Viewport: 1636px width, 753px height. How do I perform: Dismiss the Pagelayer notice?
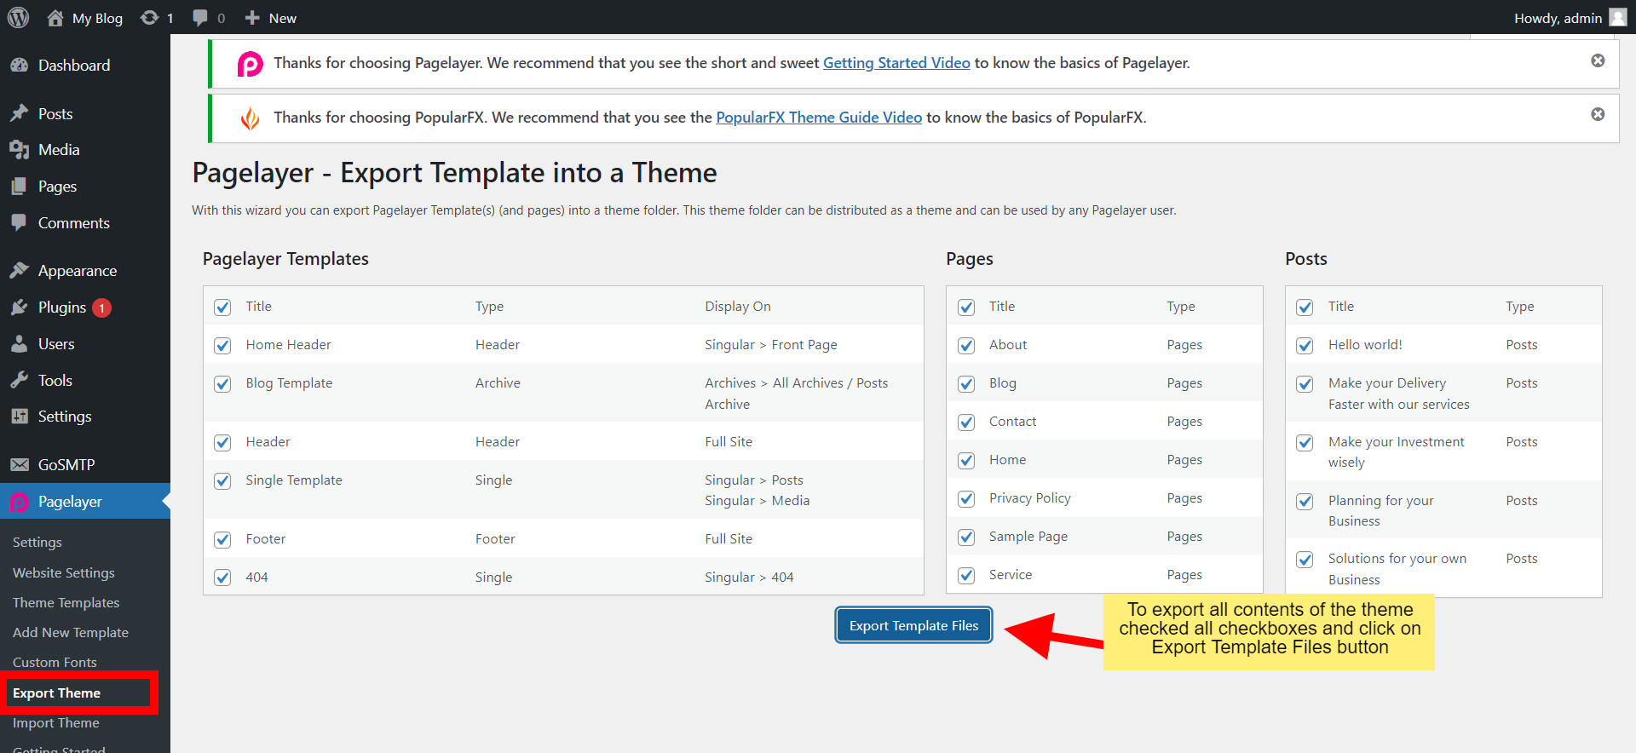tap(1598, 60)
